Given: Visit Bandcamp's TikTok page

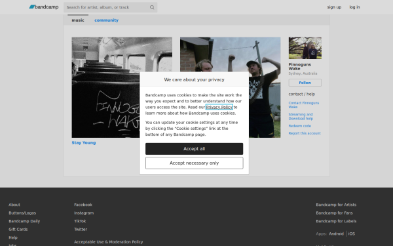Looking at the screenshot, I should click(x=80, y=221).
